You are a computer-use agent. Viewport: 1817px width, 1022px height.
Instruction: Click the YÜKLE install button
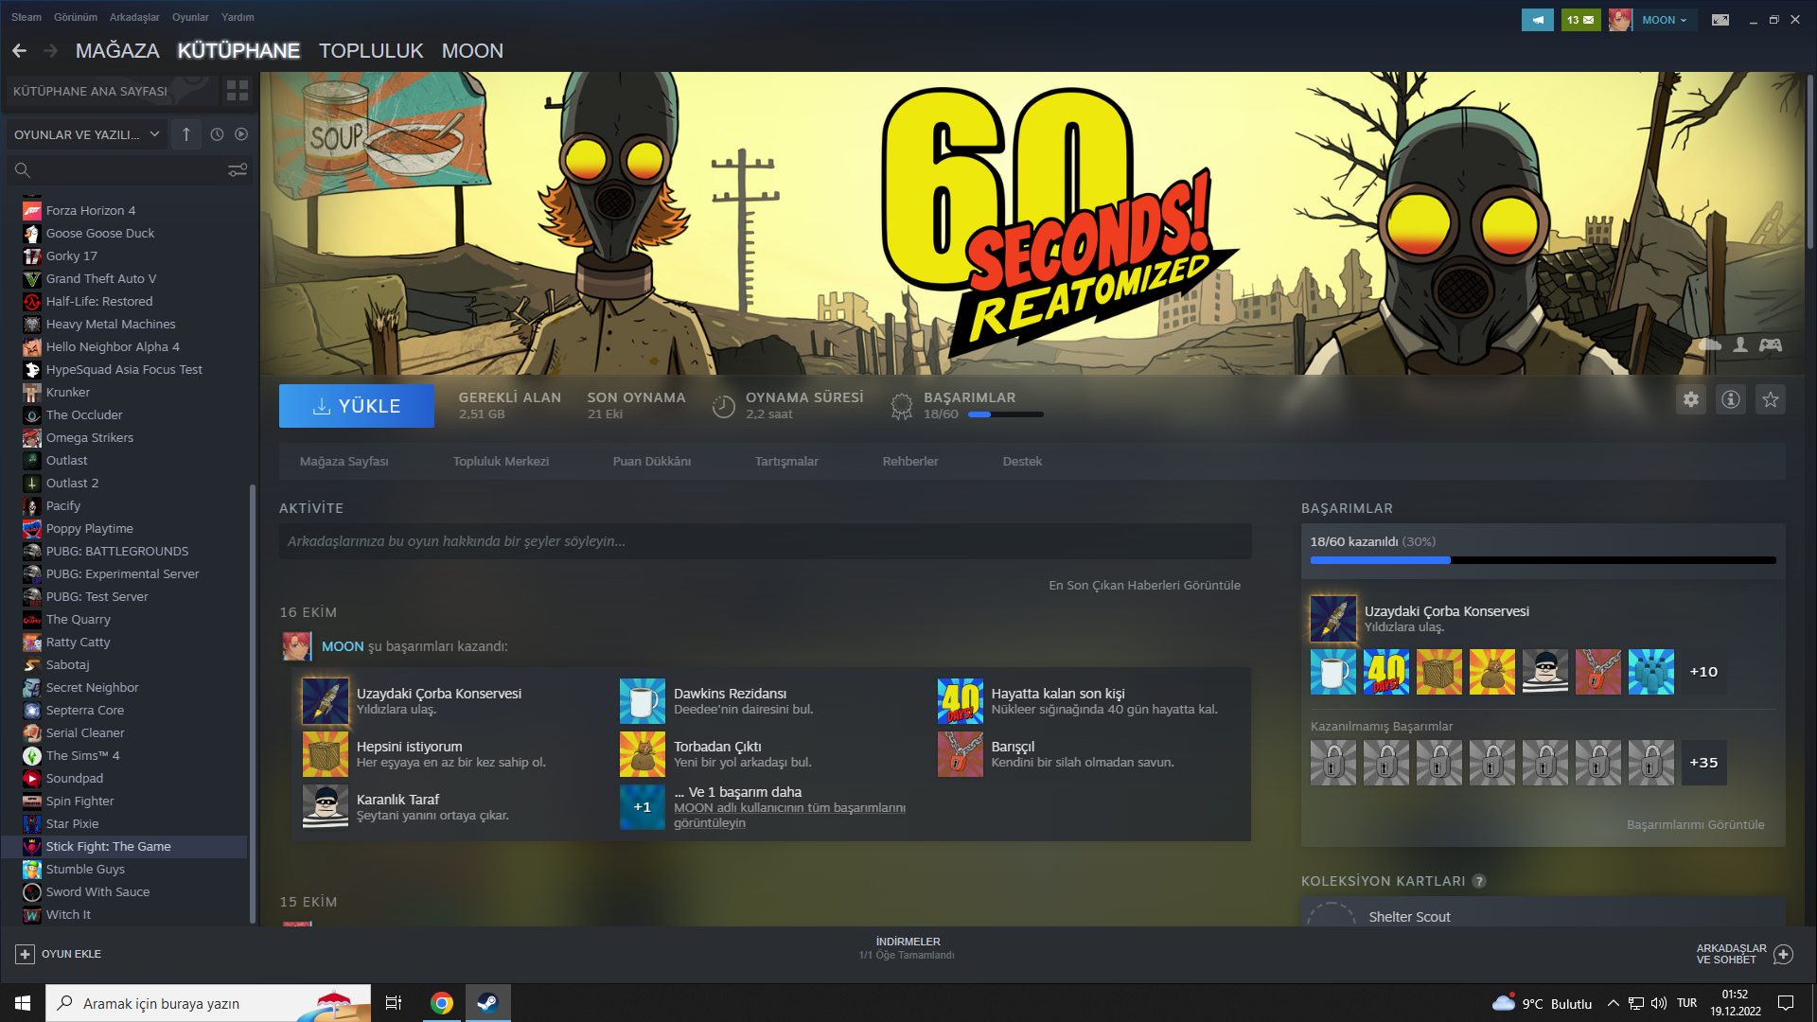point(357,406)
